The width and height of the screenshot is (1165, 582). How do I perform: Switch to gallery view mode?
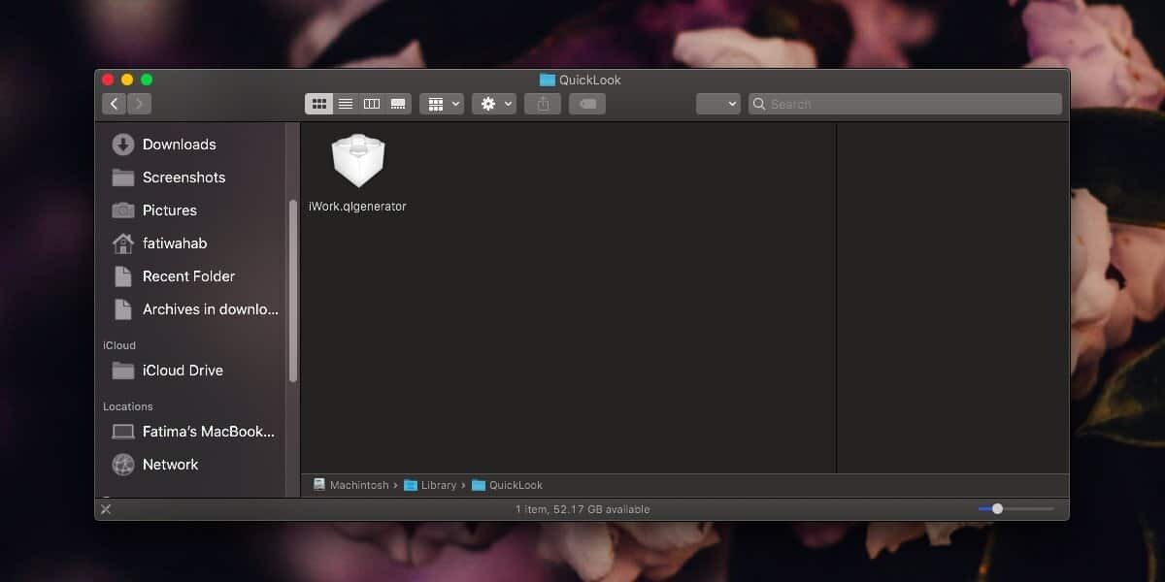(398, 104)
